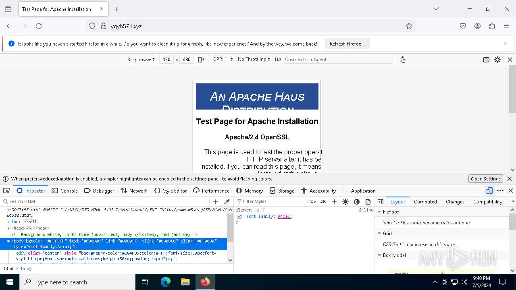Toggle the font-family declaration checkbox
The image size is (516, 290).
coord(239,216)
